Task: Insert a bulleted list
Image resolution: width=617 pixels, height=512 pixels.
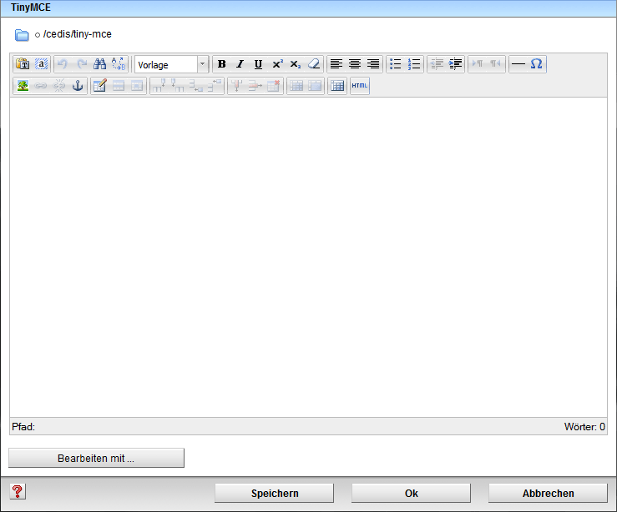Action: pyautogui.click(x=396, y=64)
